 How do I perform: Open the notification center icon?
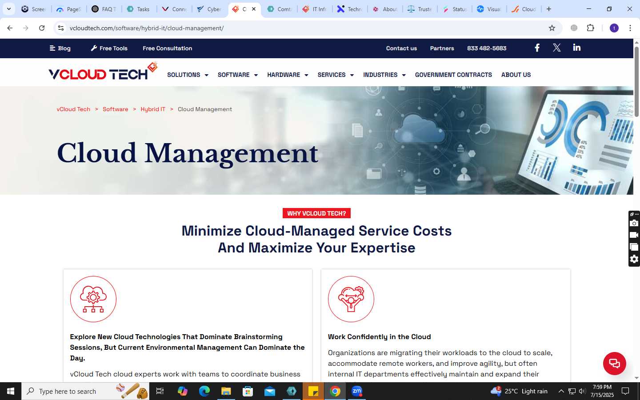click(625, 391)
